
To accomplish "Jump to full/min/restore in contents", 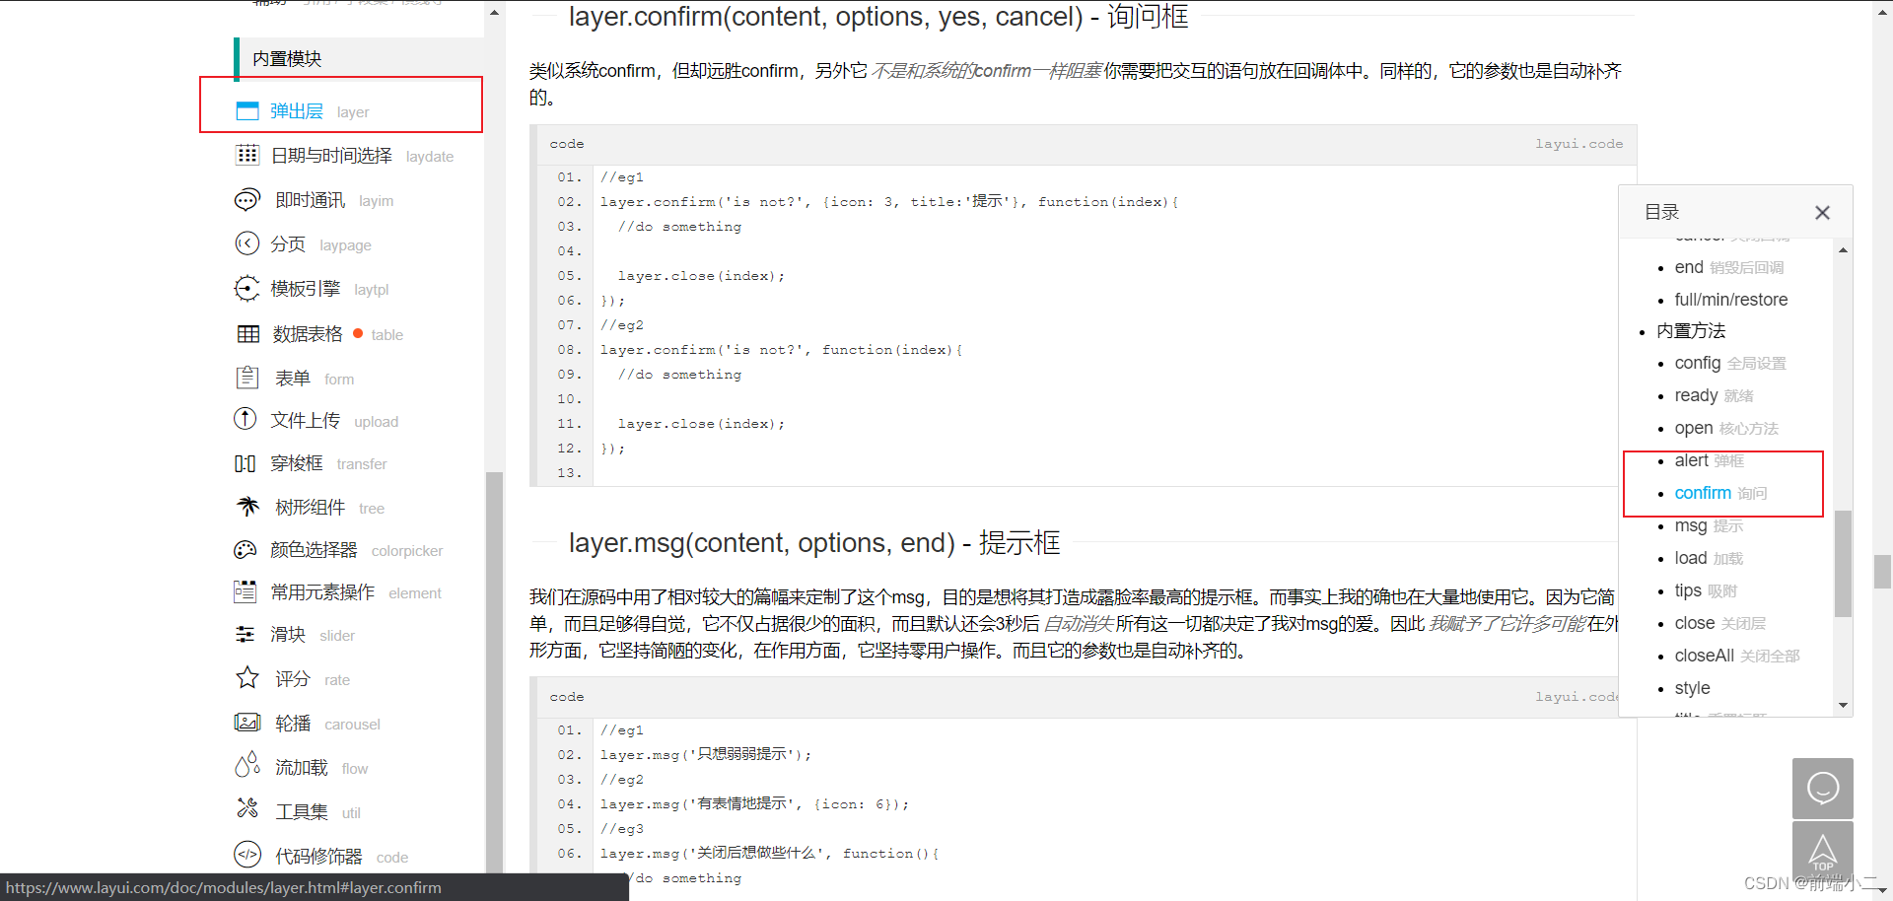I will point(1730,300).
